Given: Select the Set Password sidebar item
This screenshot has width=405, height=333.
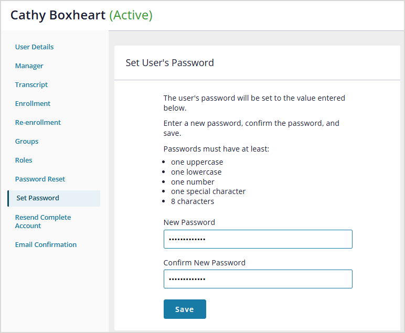Looking at the screenshot, I should (x=38, y=198).
